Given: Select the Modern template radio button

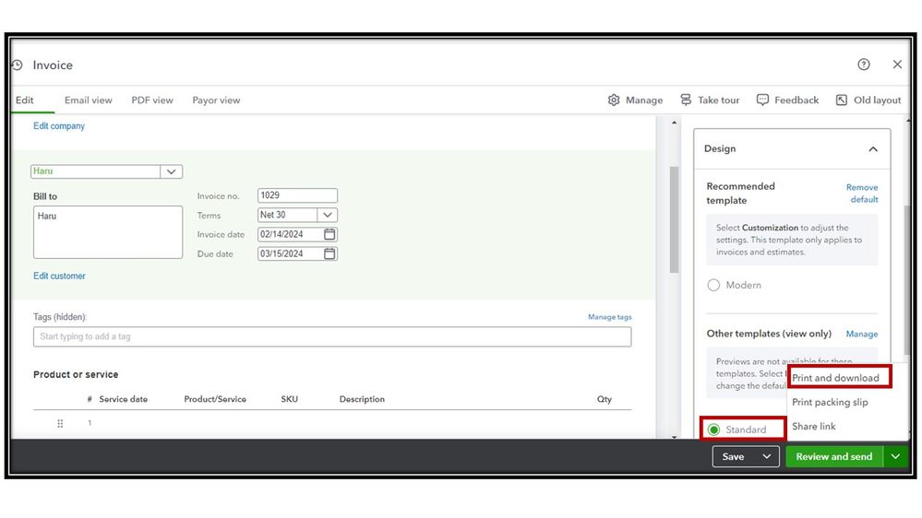Looking at the screenshot, I should tap(713, 286).
